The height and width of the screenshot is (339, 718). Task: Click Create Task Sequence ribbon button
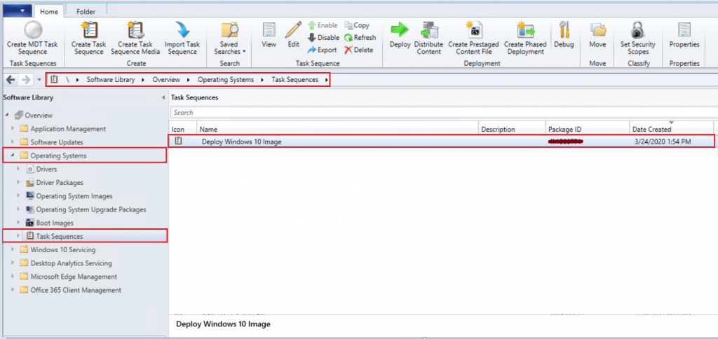point(88,39)
